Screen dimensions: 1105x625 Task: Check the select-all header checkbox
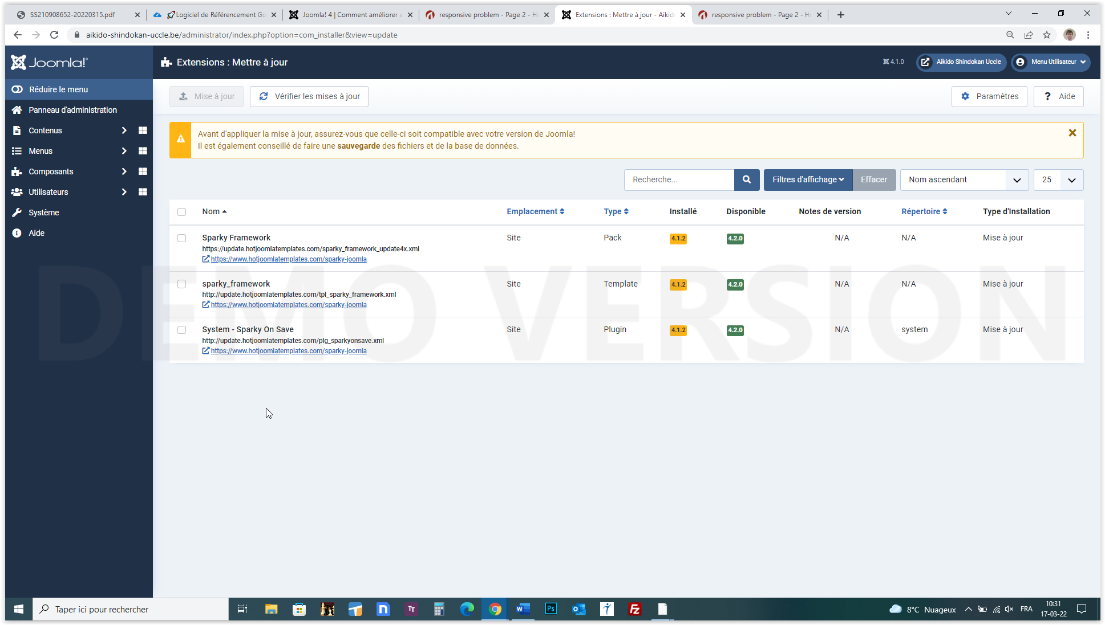pyautogui.click(x=181, y=212)
